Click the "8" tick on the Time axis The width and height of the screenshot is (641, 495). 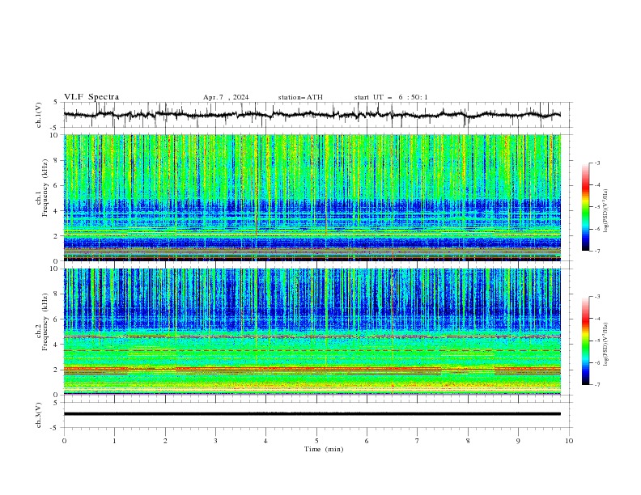468,441
